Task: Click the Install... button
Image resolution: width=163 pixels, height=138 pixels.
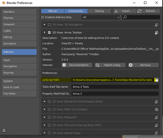Action: (125, 11)
